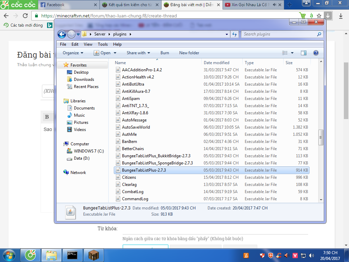Expand address bar previous locations dropdown

[227, 34]
